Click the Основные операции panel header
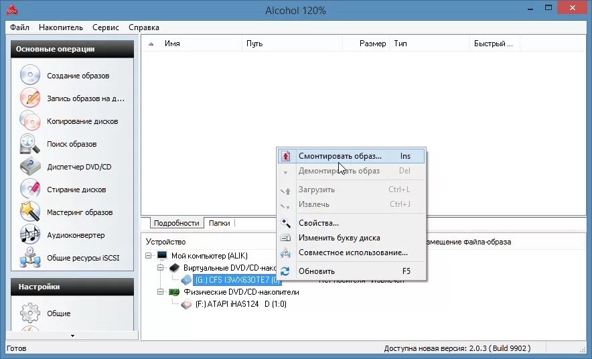This screenshot has width=592, height=359. (x=72, y=49)
